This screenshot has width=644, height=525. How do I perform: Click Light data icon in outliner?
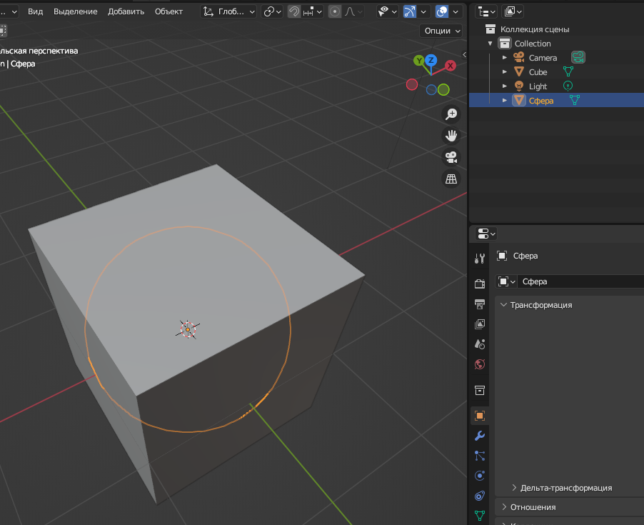[x=568, y=86]
